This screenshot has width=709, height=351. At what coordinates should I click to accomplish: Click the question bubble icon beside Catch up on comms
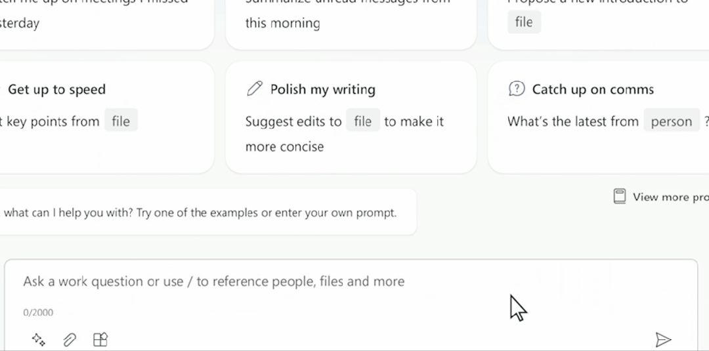pyautogui.click(x=517, y=89)
